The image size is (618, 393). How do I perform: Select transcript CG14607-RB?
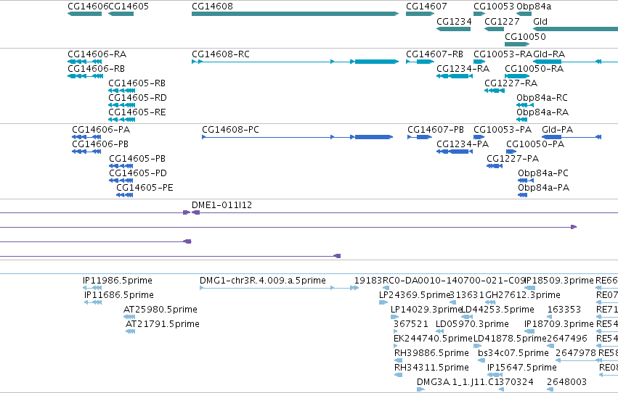click(x=420, y=62)
